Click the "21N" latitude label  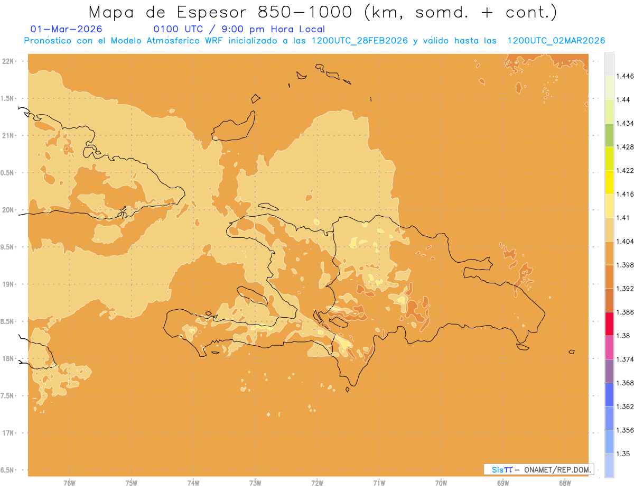pyautogui.click(x=8, y=135)
